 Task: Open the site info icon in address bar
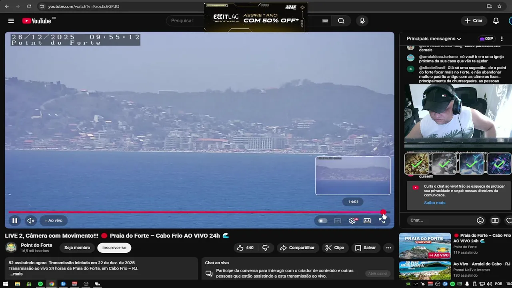[x=42, y=6]
